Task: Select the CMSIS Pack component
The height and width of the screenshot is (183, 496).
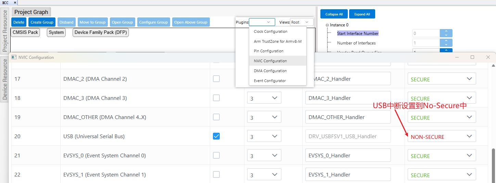Action: click(x=25, y=32)
